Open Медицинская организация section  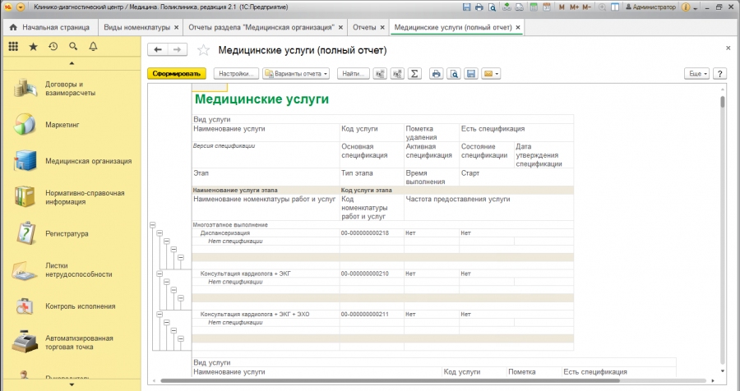pyautogui.click(x=72, y=161)
